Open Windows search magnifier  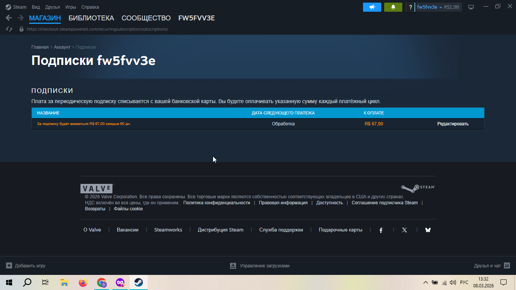(27, 282)
